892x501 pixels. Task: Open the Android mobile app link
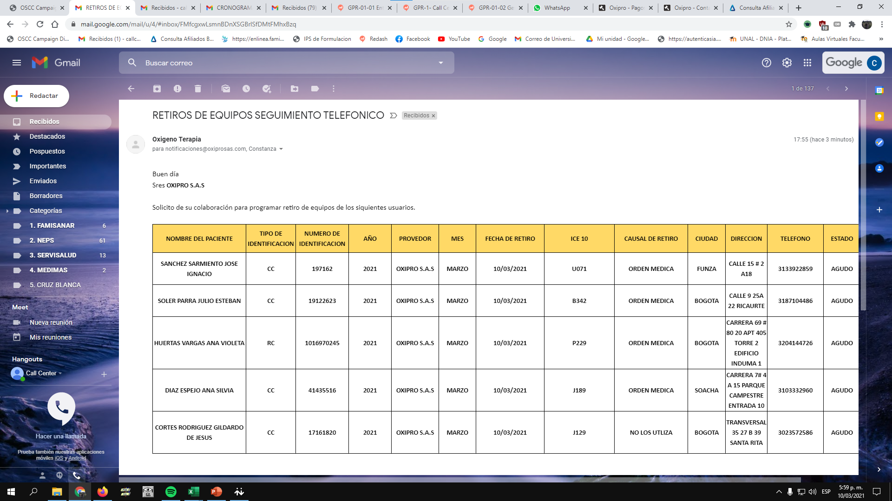pos(77,458)
